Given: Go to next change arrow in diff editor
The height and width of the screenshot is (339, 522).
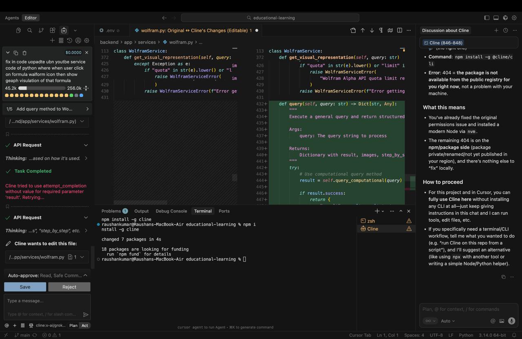Looking at the screenshot, I should [372, 31].
